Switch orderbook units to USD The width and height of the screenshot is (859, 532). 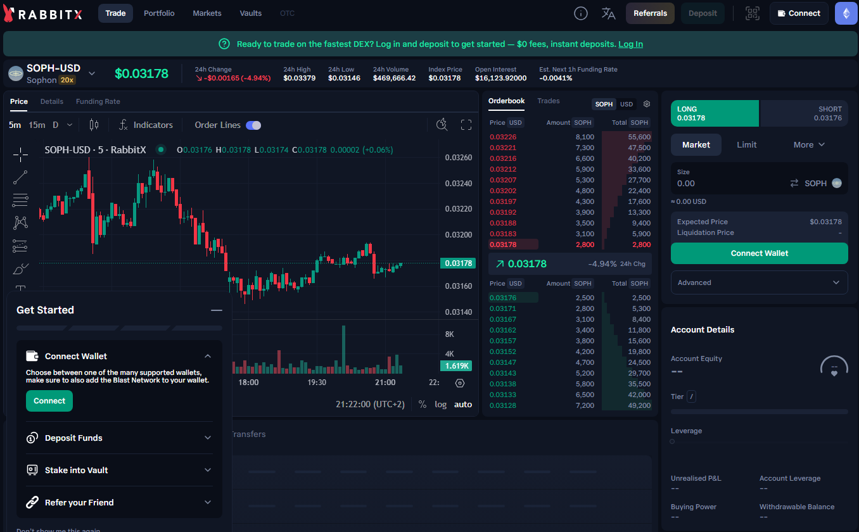pyautogui.click(x=627, y=104)
